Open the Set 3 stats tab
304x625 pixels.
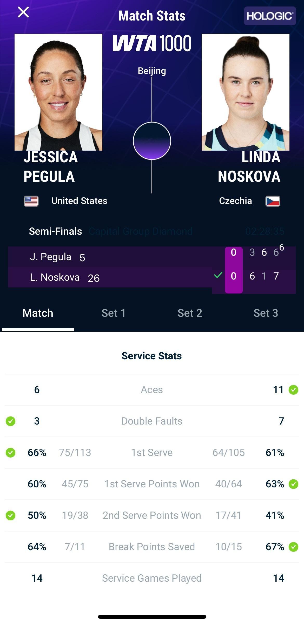(266, 313)
